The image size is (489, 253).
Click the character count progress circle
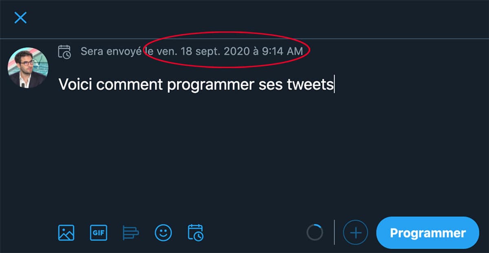(315, 233)
